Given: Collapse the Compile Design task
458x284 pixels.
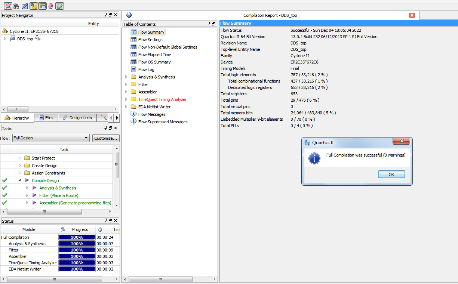Looking at the screenshot, I should click(x=20, y=180).
